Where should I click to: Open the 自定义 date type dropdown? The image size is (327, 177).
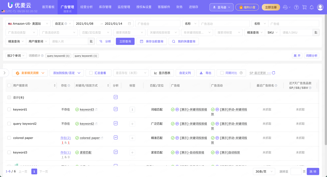click(63, 23)
